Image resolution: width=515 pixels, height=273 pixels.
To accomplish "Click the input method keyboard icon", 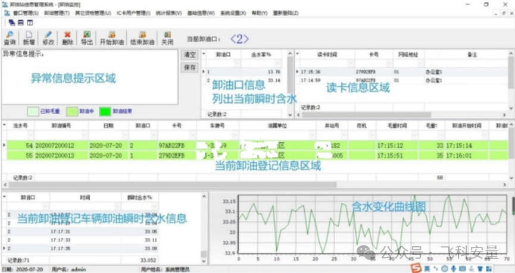I will pyautogui.click(x=463, y=269).
